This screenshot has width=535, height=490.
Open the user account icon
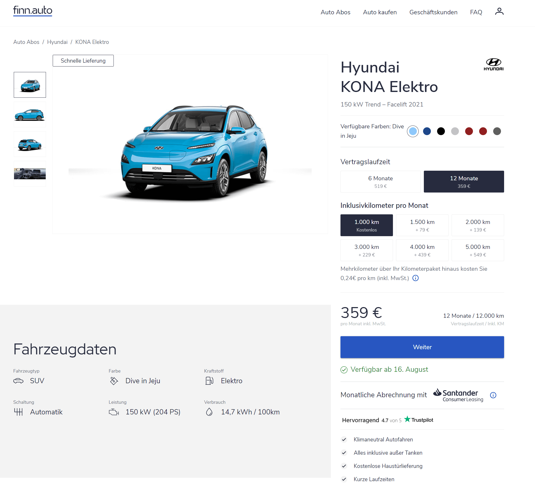(x=499, y=12)
